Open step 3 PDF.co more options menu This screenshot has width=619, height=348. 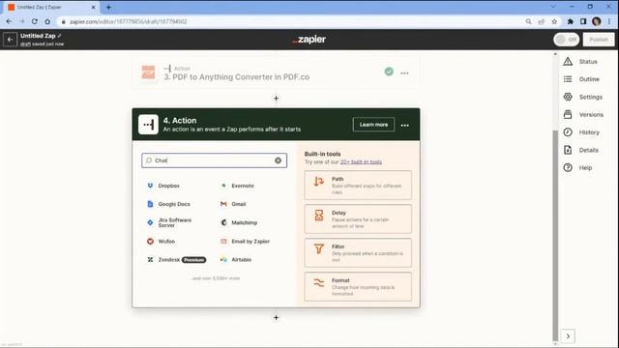tap(404, 73)
